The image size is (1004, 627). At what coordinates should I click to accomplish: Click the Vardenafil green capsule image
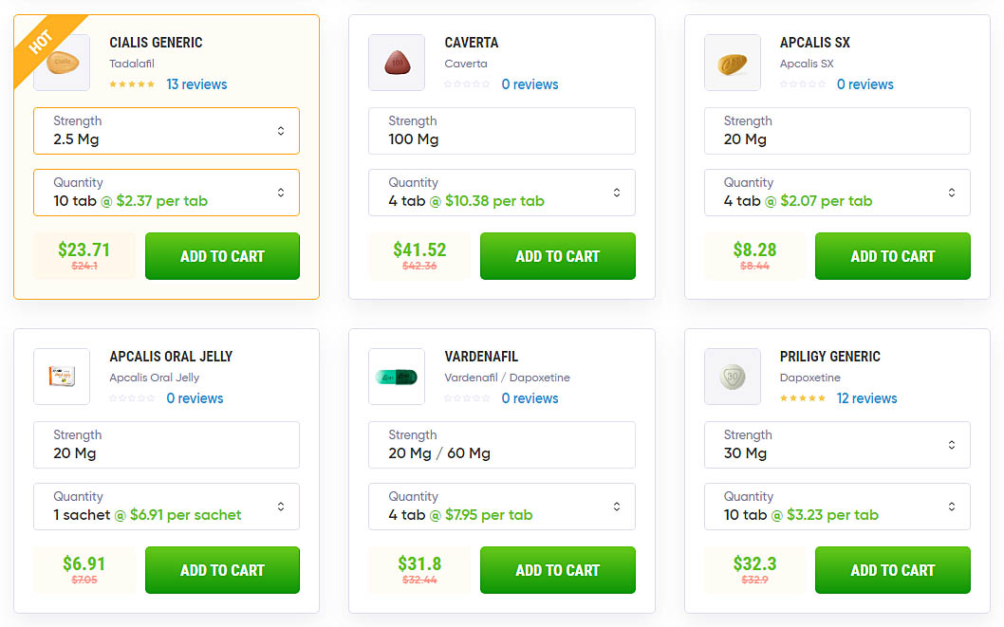point(397,377)
